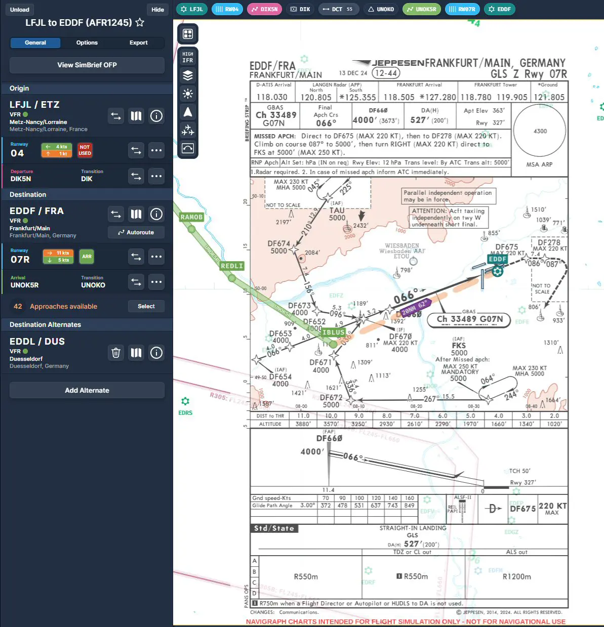
Task: Click the EDRS airport symbol on map
Action: point(185,401)
